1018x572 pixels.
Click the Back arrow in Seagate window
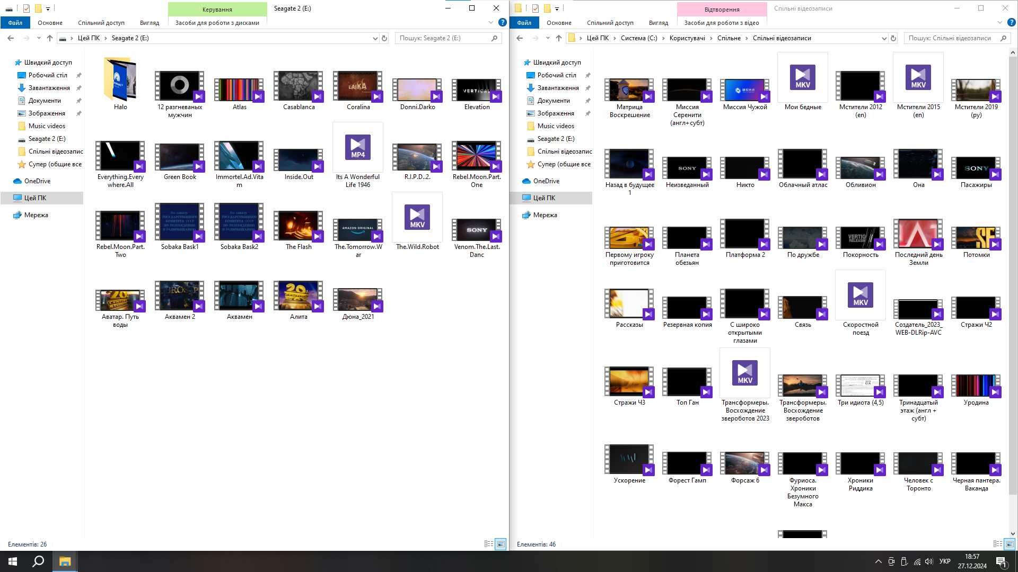point(11,38)
